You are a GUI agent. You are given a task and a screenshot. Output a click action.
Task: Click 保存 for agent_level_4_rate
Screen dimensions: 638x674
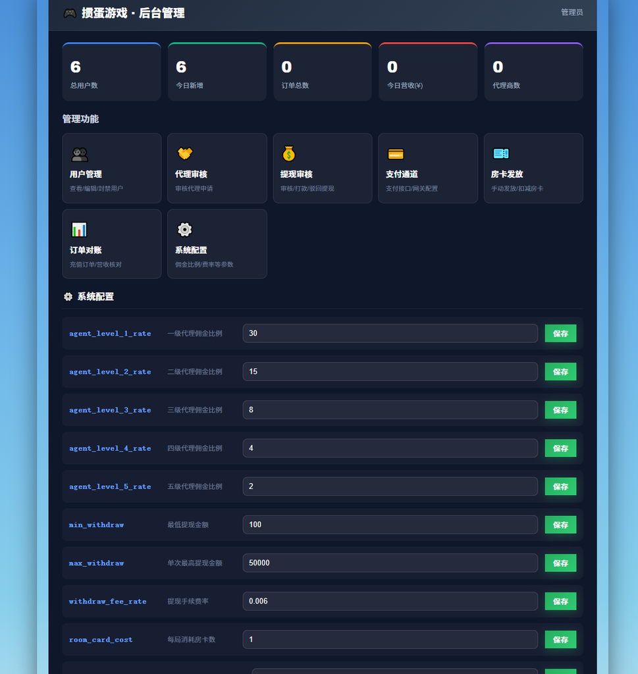pyautogui.click(x=560, y=448)
